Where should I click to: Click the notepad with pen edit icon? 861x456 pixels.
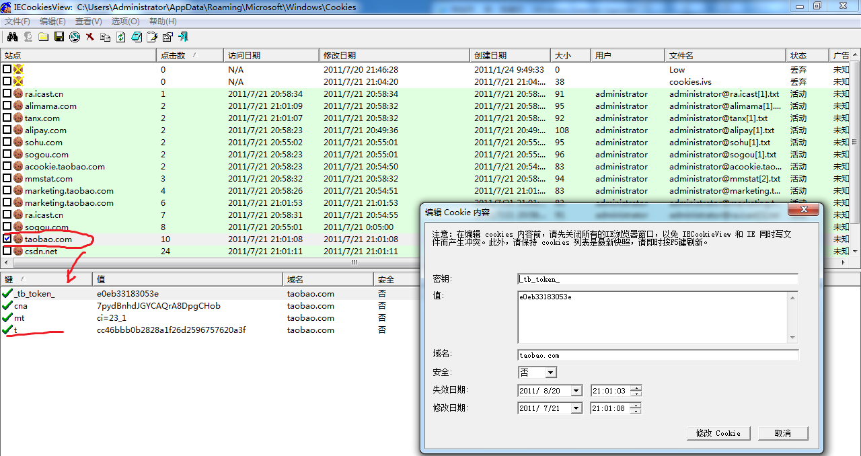coord(152,37)
